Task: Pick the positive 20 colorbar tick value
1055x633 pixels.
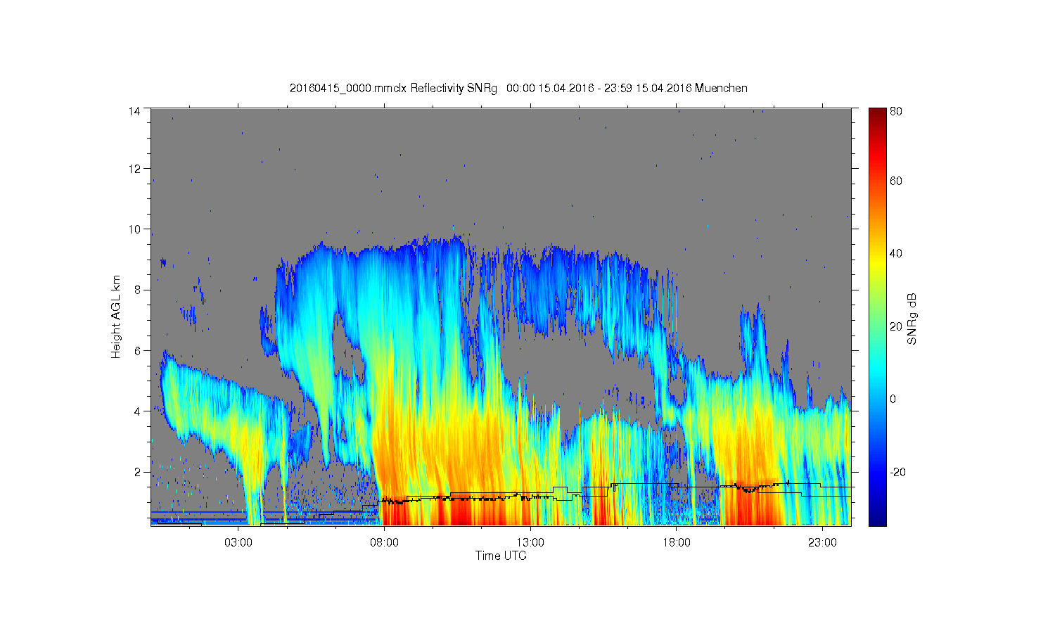Action: [x=896, y=326]
